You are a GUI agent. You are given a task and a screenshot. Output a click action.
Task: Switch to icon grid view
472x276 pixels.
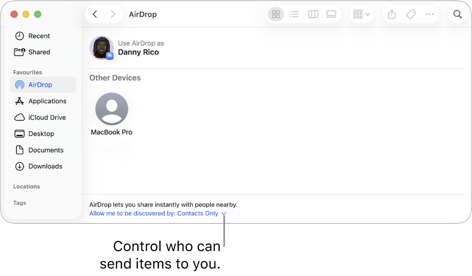(x=276, y=14)
